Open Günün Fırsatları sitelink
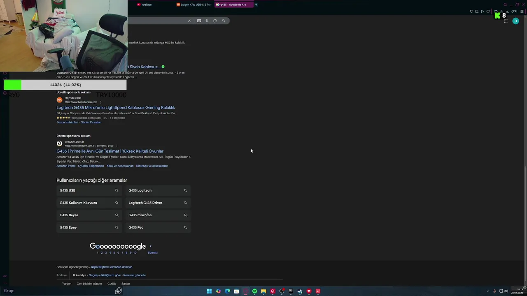Screen dimensions: 527x296 [x=91, y=123]
